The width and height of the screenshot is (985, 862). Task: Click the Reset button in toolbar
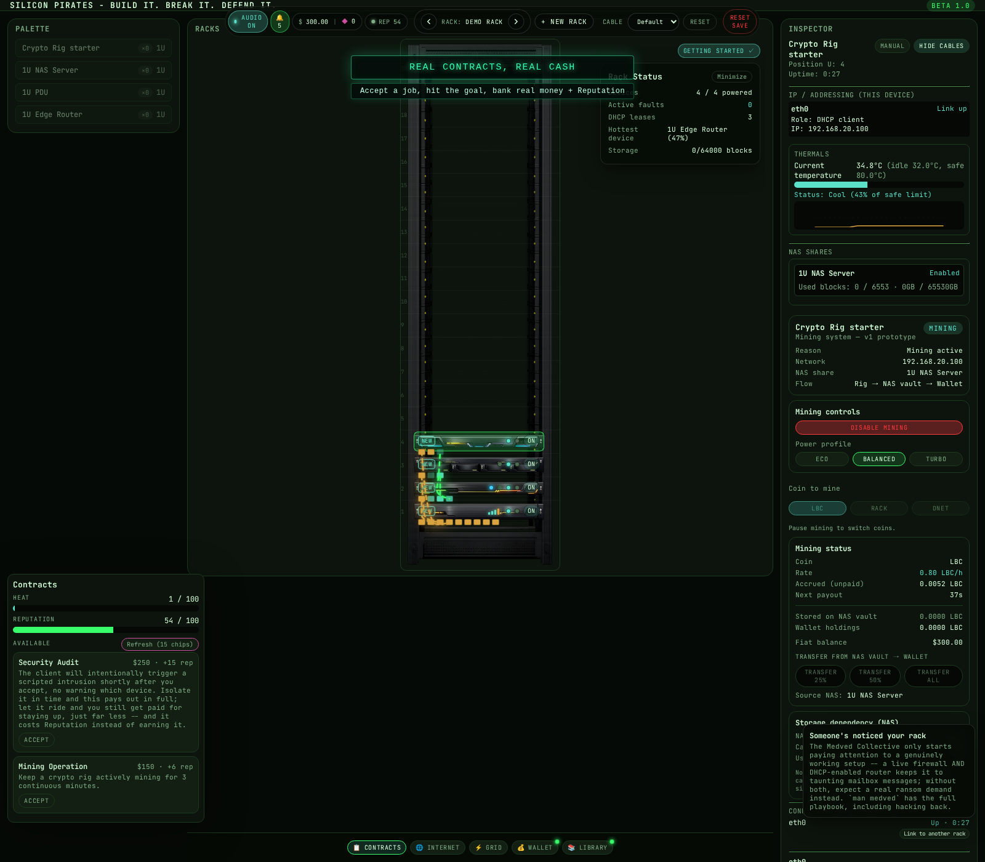(x=700, y=22)
